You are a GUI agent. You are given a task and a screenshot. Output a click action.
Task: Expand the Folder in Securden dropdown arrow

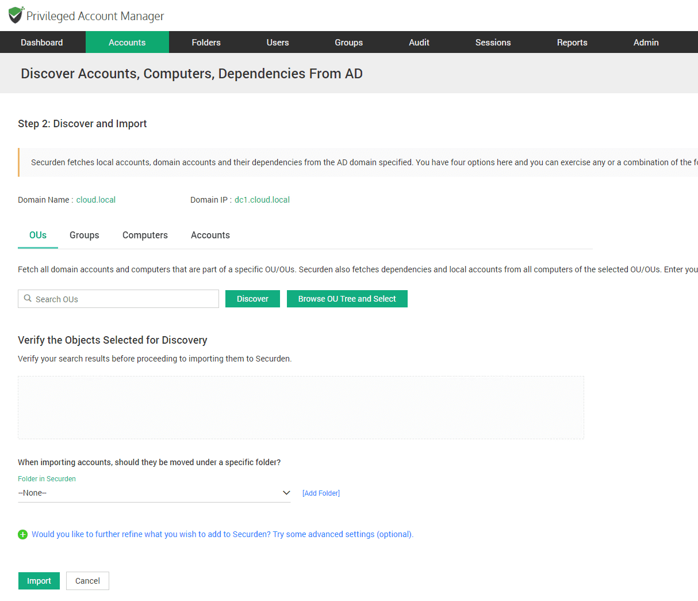pos(286,493)
